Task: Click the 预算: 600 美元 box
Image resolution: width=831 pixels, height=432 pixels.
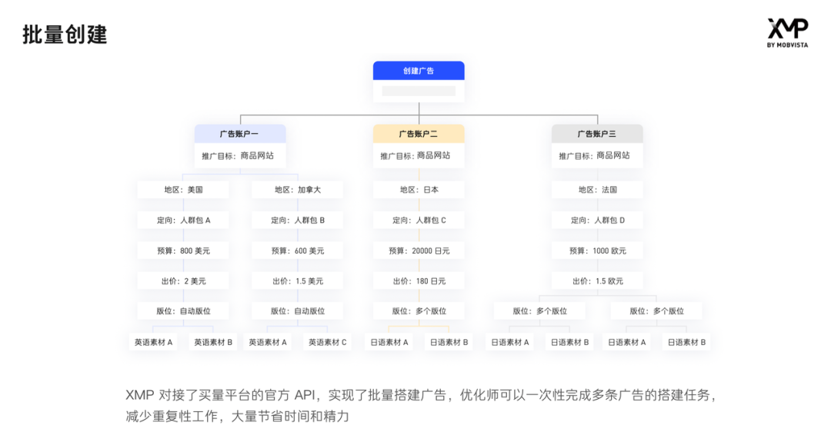Action: point(297,251)
